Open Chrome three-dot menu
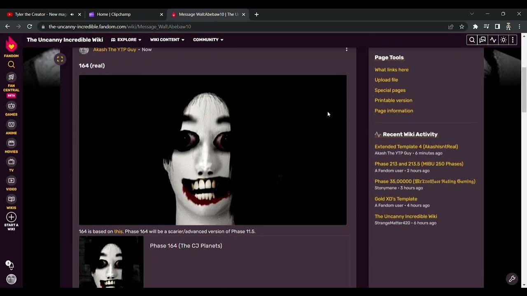Image resolution: width=527 pixels, height=296 pixels. [x=519, y=26]
